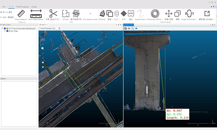This screenshot has height=130, width=217.
Task: Click the blue save icon in Section View
Action: (136, 28)
